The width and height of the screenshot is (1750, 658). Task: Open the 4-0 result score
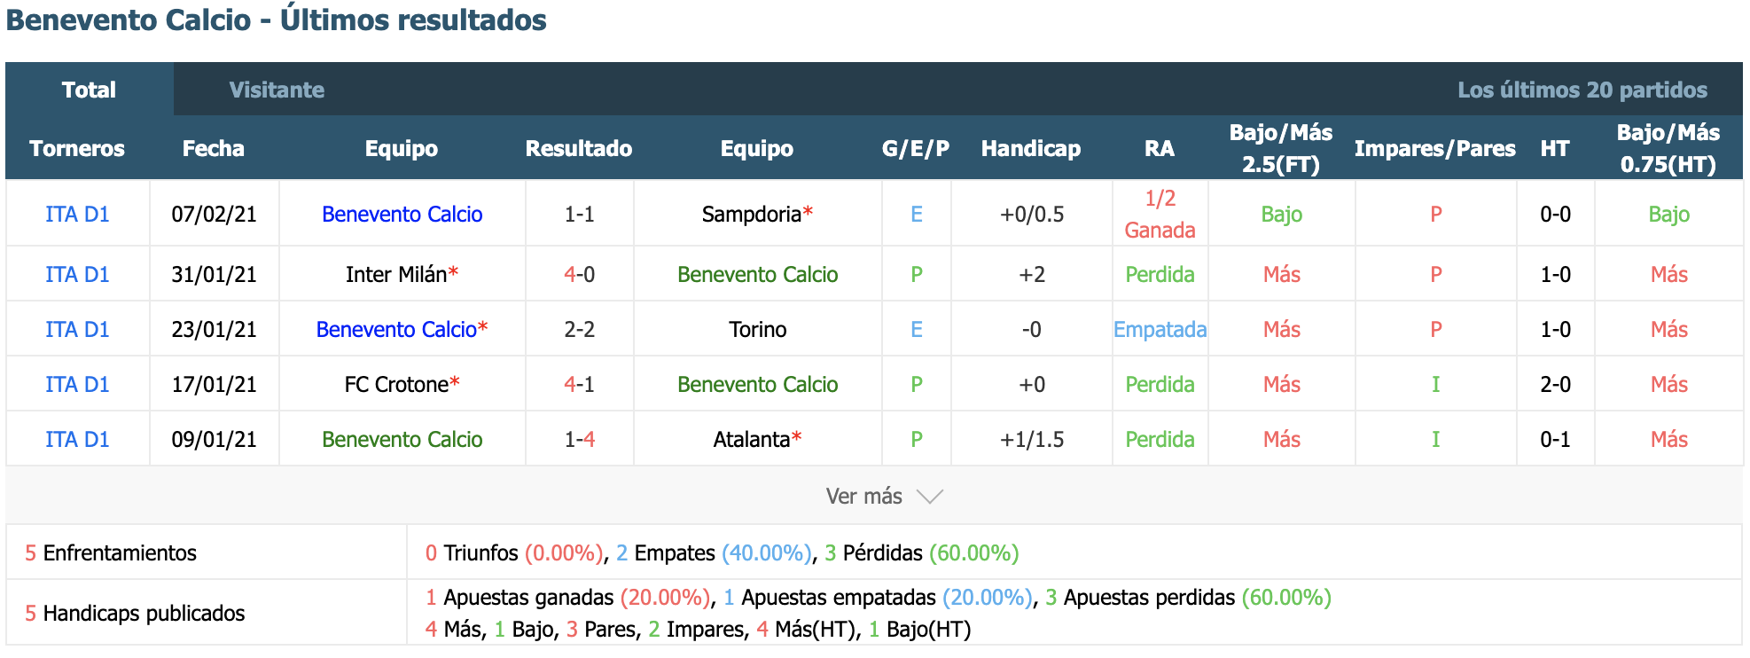click(x=579, y=275)
